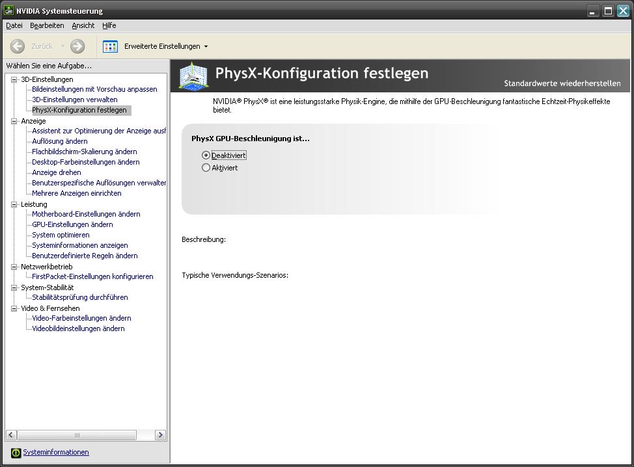The image size is (634, 467).
Task: Open Anzeige drehen
Action: (x=57, y=172)
